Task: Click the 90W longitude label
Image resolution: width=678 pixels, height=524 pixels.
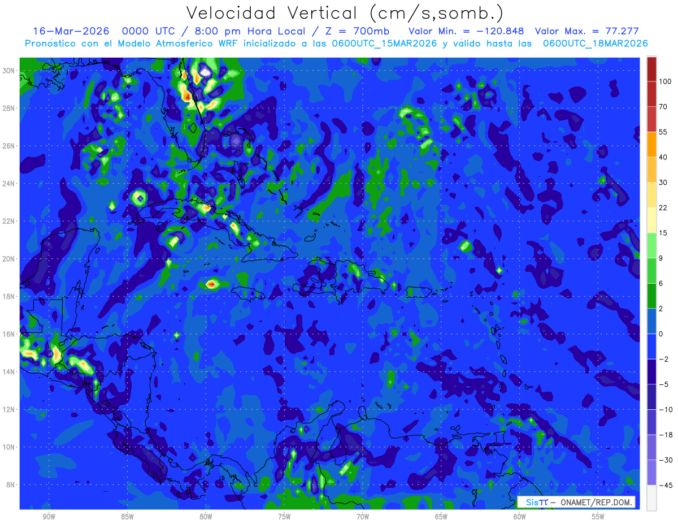Action: (x=49, y=517)
